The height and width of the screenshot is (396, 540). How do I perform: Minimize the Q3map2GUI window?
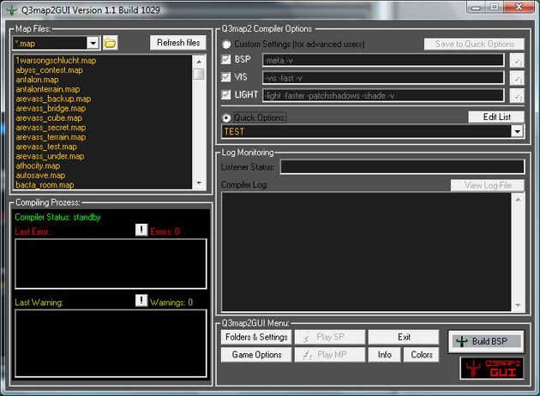coord(476,7)
